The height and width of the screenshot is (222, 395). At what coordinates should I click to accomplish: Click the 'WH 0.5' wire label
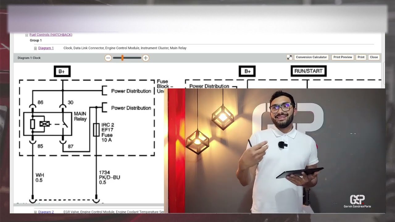(39, 178)
